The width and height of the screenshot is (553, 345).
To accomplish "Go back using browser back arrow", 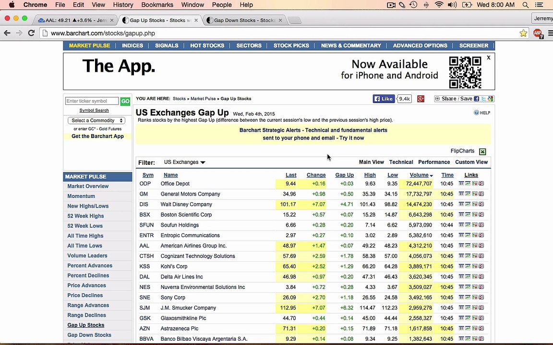I will 7,33.
